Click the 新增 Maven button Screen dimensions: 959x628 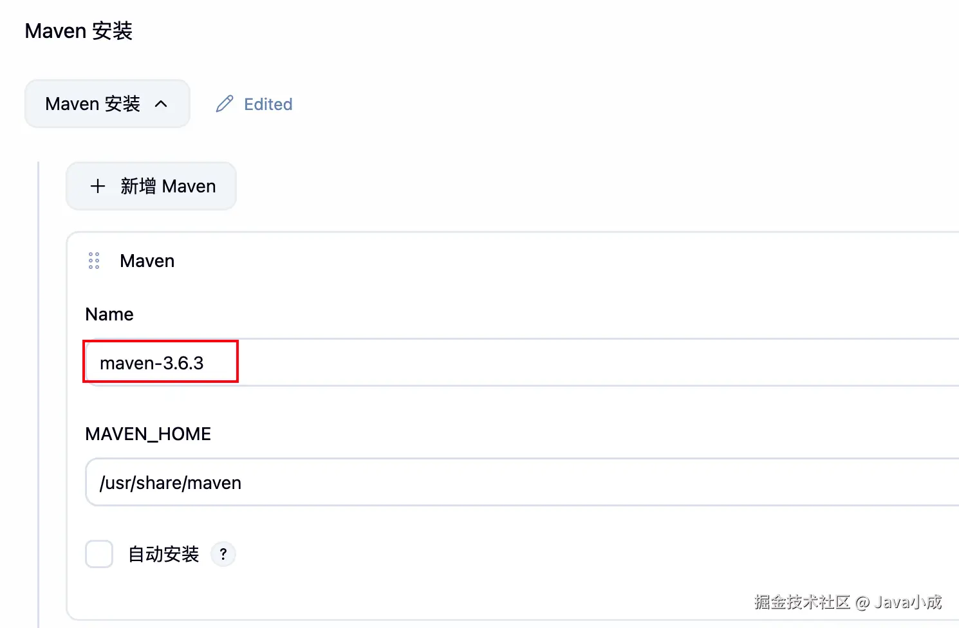point(151,186)
